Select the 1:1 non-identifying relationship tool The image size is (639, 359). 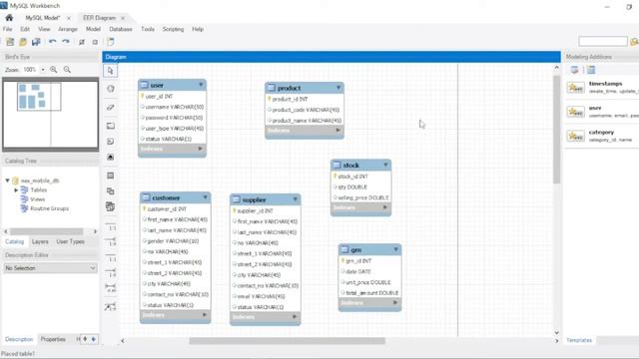click(111, 226)
